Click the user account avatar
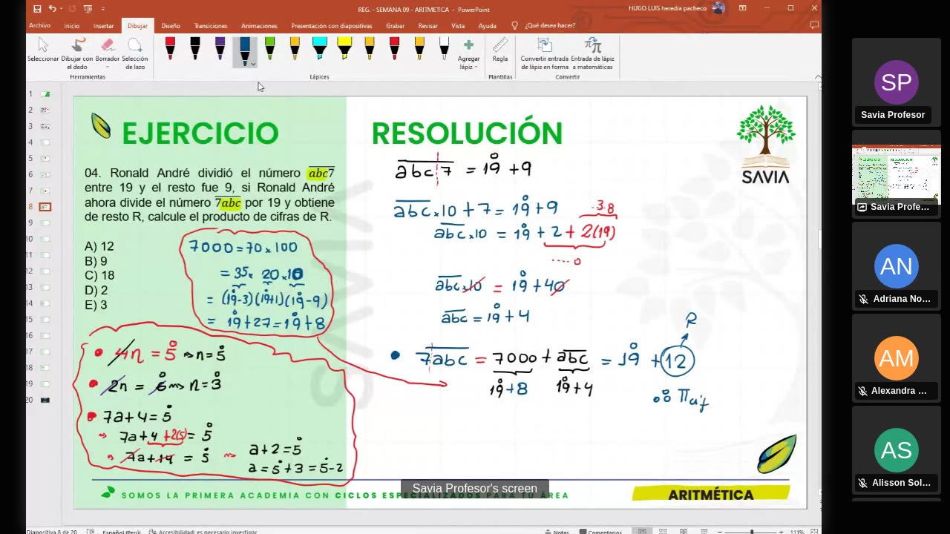The width and height of the screenshot is (950, 534). click(x=718, y=8)
